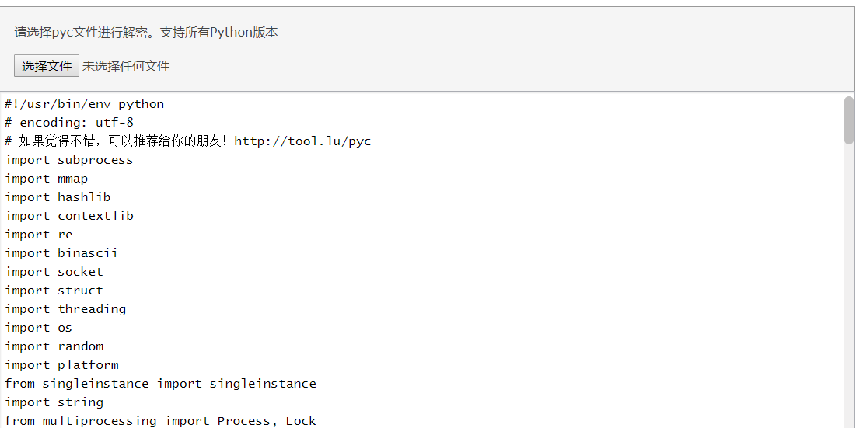Click the 选择文件 file chooser button
Image resolution: width=863 pixels, height=428 pixels.
coord(46,66)
